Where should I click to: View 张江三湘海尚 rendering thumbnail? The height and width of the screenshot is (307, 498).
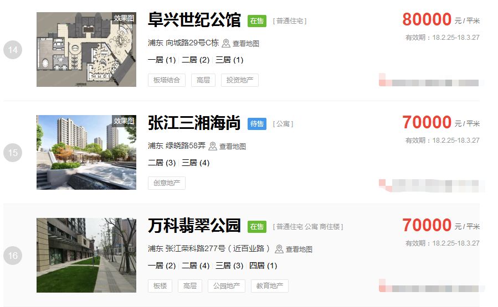point(86,152)
